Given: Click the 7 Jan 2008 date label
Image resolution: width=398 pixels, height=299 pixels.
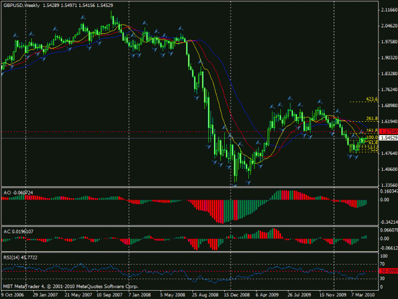Looking at the screenshot, I should point(139,295).
